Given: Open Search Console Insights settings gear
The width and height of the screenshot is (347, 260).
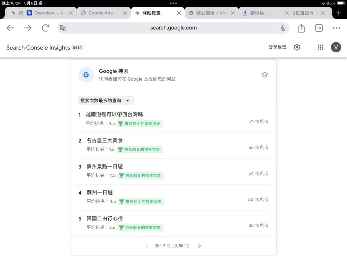Looking at the screenshot, I should 297,47.
